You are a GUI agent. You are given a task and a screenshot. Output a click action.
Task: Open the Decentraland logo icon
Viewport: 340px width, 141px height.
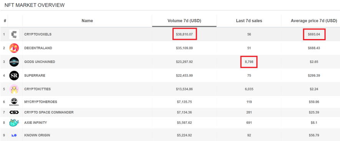tap(14, 48)
